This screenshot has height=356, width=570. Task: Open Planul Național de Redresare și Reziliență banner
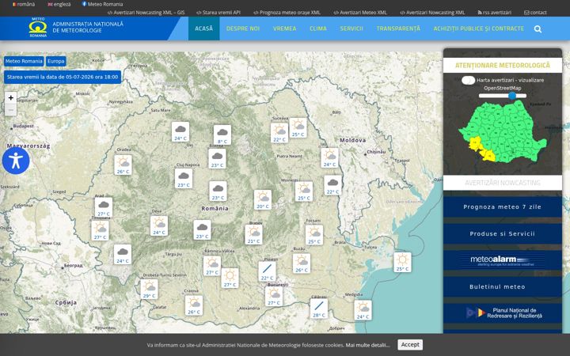(503, 312)
